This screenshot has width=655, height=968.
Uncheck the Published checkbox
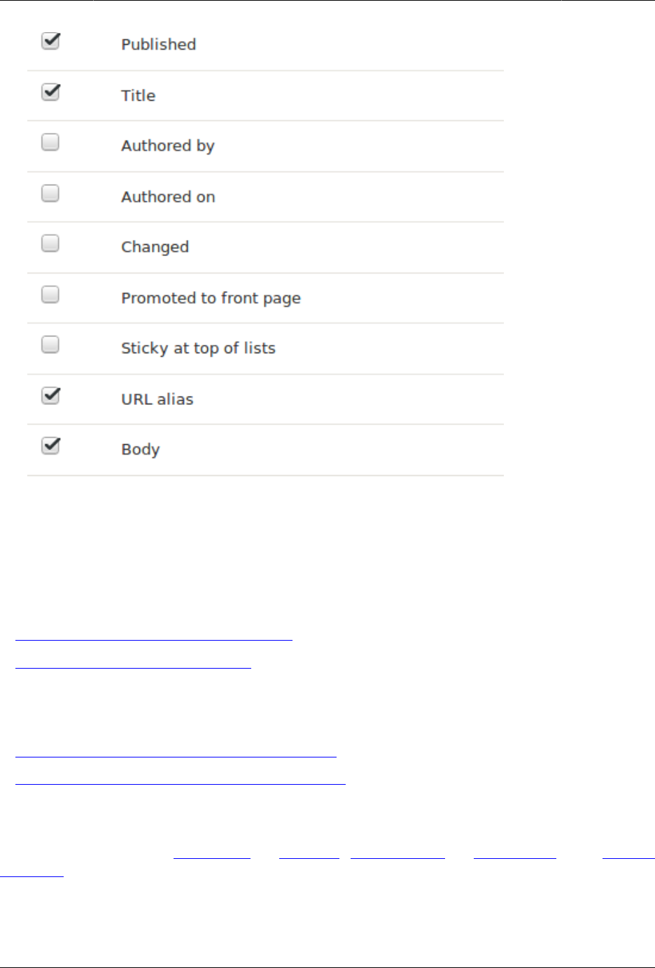pyautogui.click(x=50, y=41)
